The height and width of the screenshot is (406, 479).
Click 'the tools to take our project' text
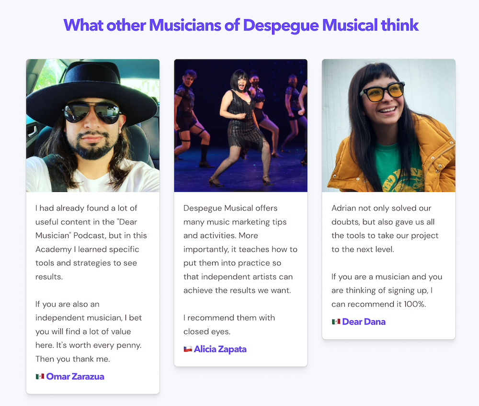(x=385, y=235)
